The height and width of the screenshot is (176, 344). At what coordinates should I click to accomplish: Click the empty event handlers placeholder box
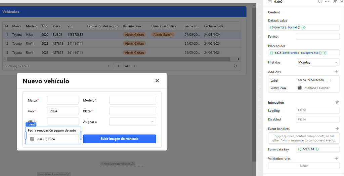(304, 138)
